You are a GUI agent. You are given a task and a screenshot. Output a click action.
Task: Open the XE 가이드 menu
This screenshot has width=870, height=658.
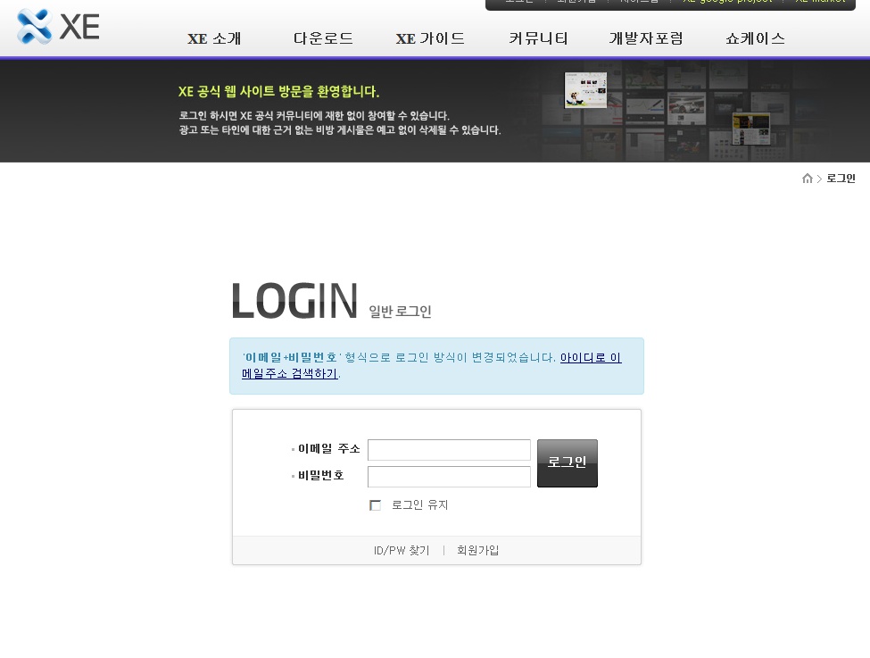[x=430, y=38]
